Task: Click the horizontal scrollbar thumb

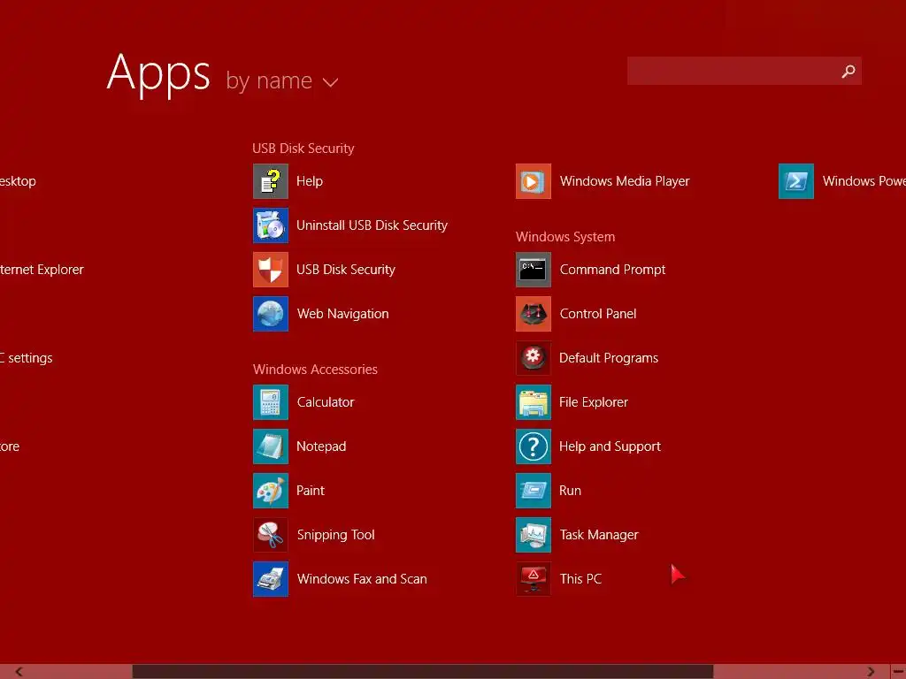Action: [423, 672]
